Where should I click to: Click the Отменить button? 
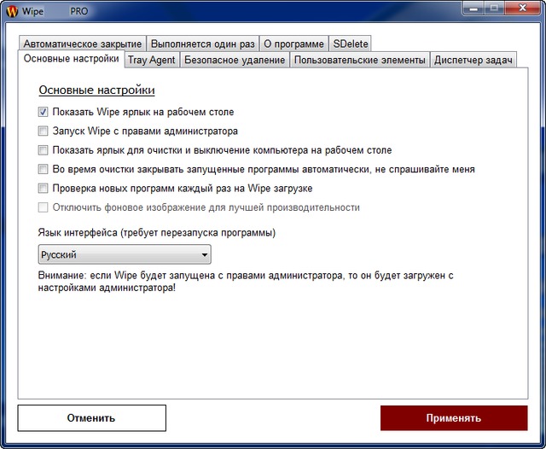click(x=91, y=418)
